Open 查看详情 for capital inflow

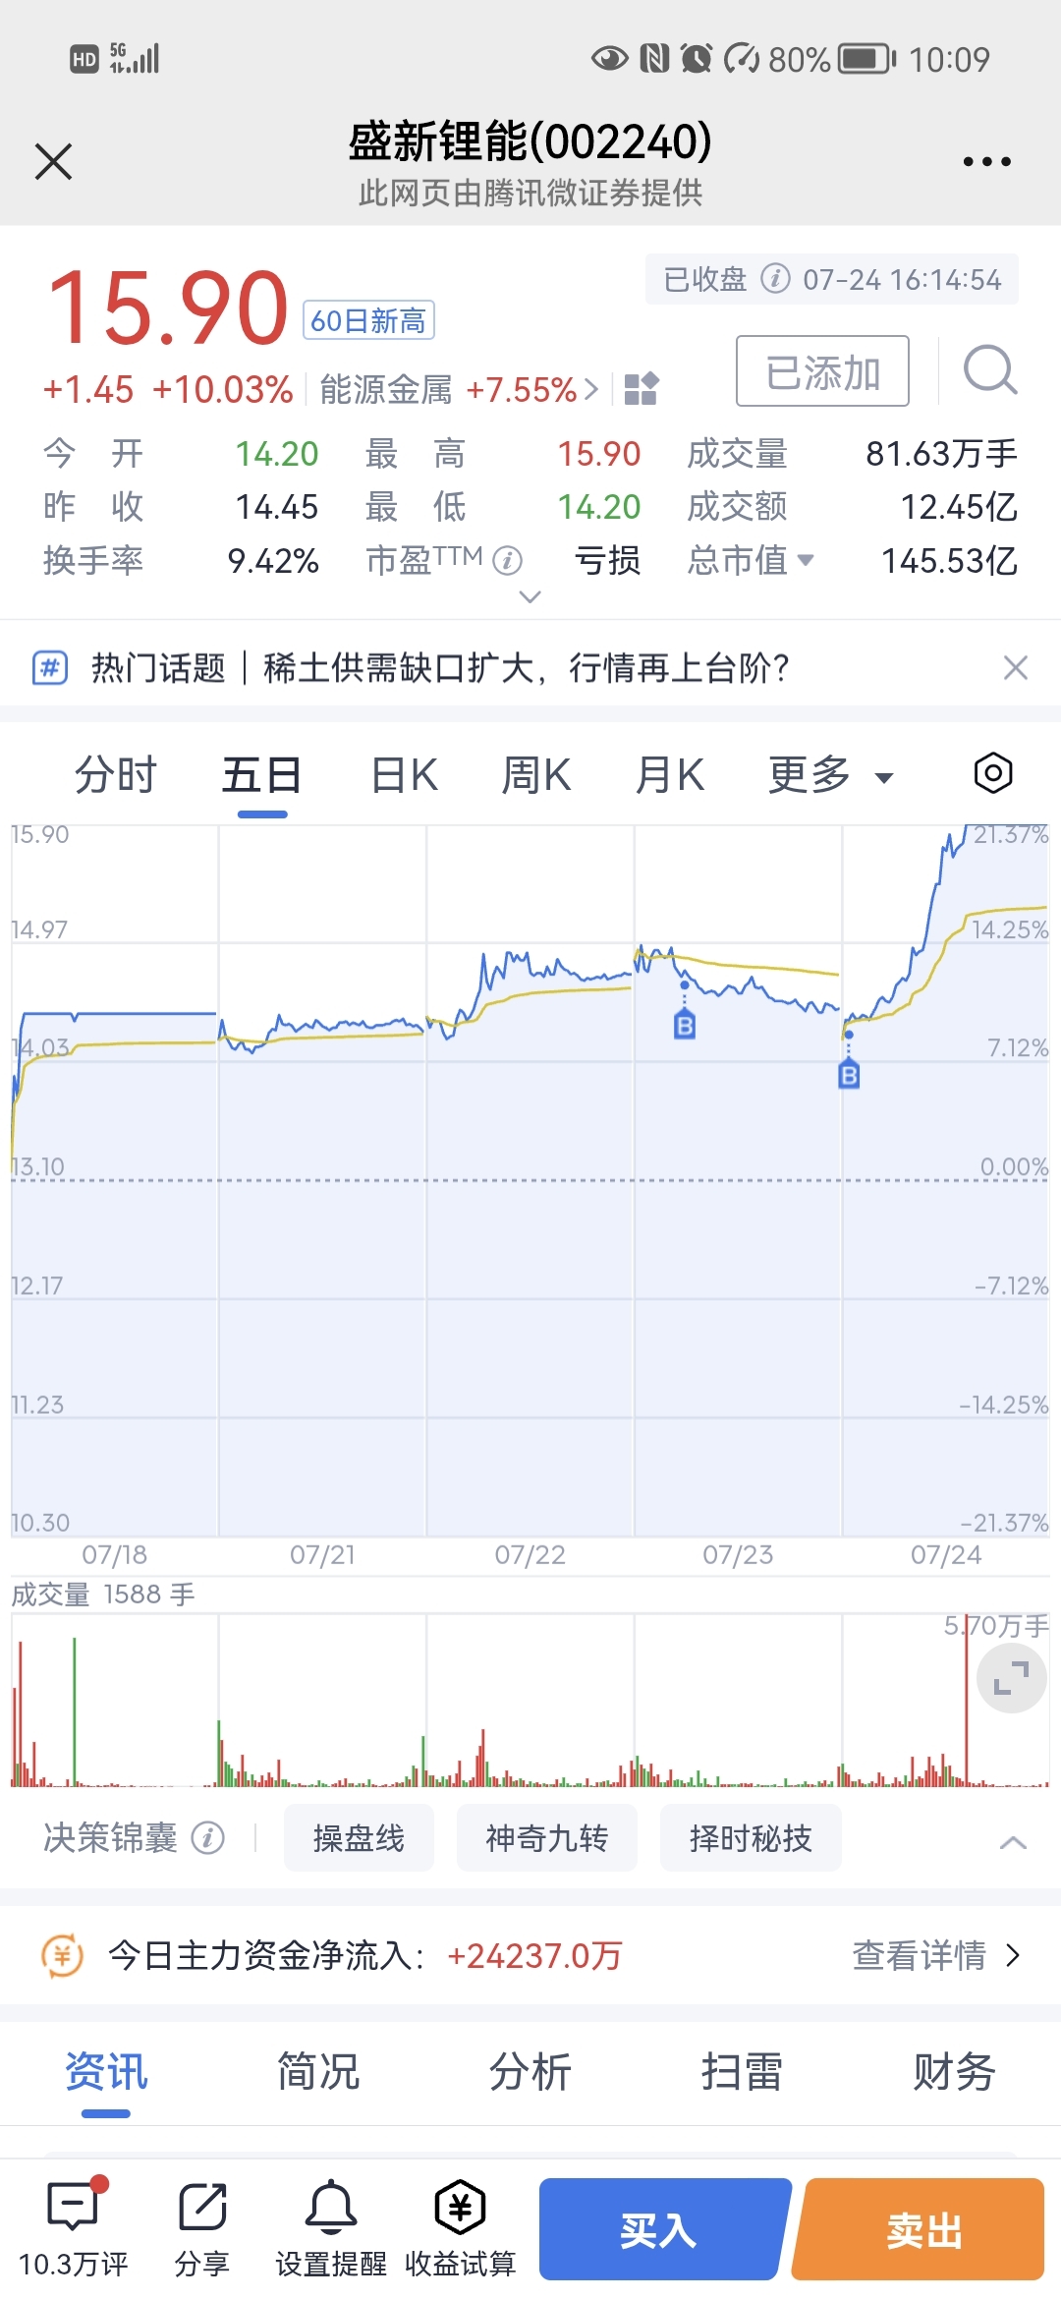coord(936,1955)
